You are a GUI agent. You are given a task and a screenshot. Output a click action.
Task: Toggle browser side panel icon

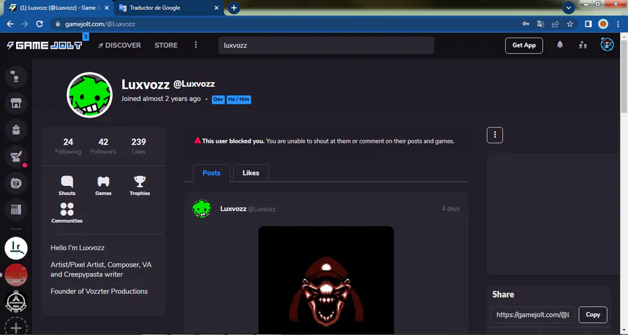(588, 24)
